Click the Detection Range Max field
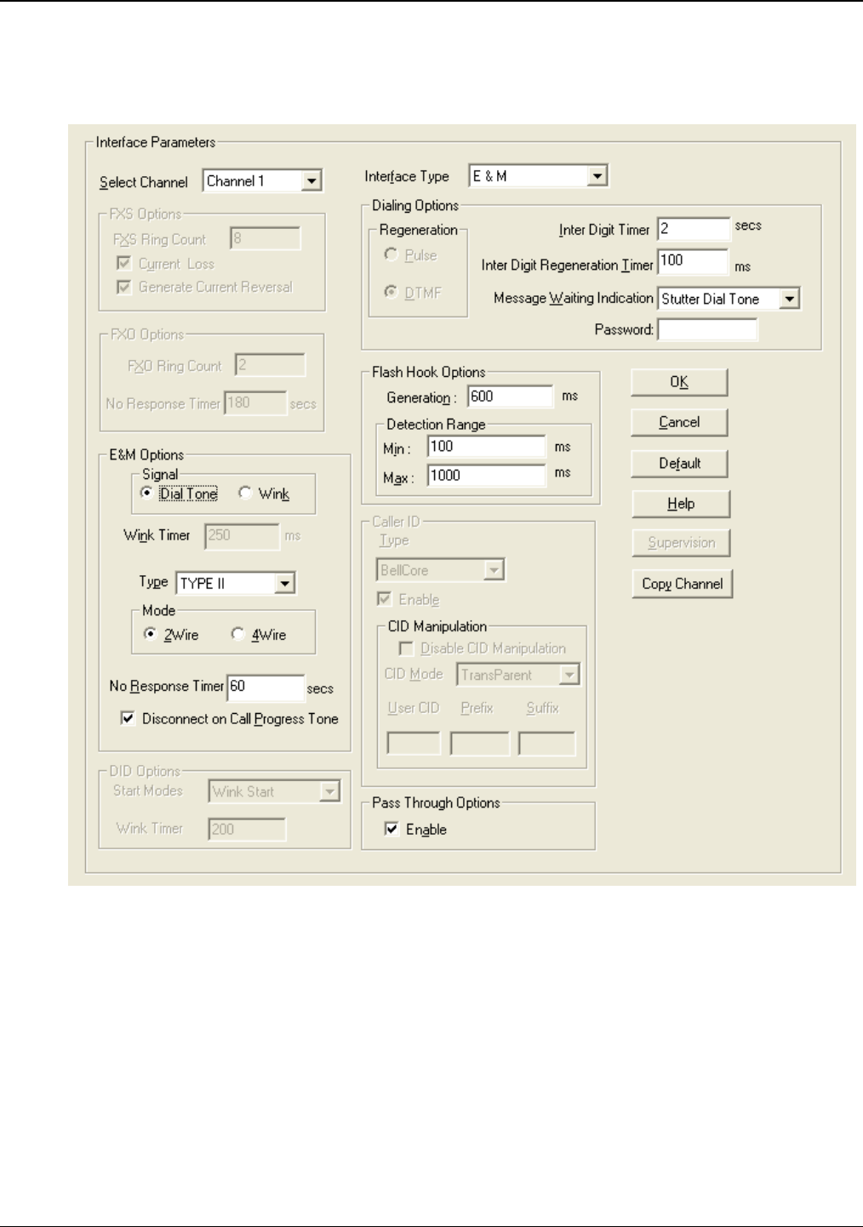This screenshot has height=1227, width=863. (487, 476)
